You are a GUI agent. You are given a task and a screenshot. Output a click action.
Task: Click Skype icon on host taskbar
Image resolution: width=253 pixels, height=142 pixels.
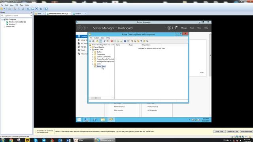coord(36,140)
